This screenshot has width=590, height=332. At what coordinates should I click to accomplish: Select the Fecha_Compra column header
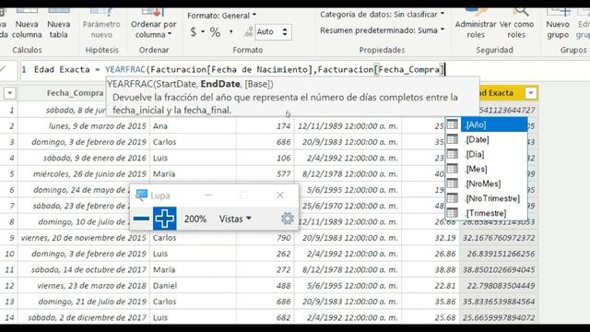[75, 93]
